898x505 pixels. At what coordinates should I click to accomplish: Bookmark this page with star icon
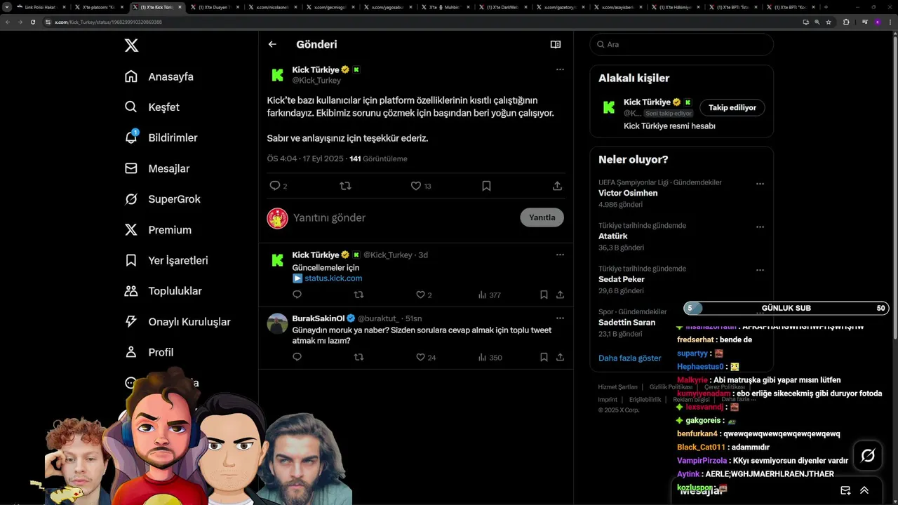click(x=829, y=22)
